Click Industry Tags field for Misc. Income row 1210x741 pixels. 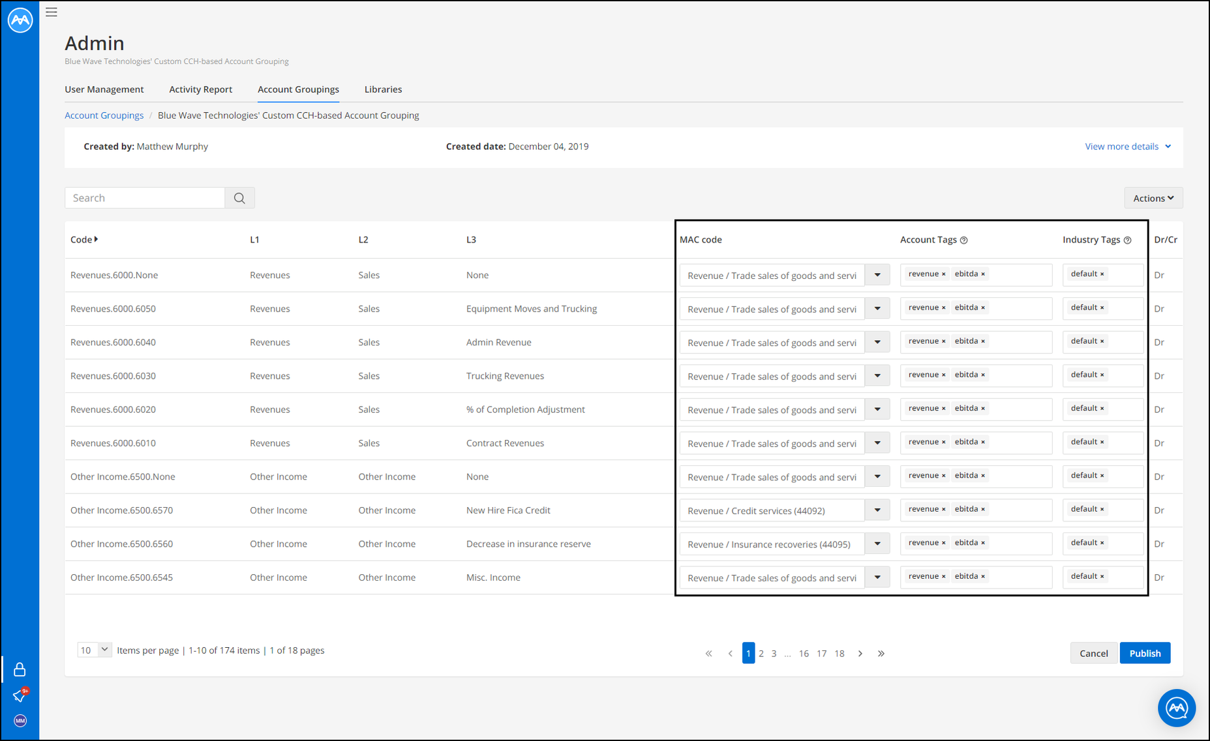pos(1103,577)
